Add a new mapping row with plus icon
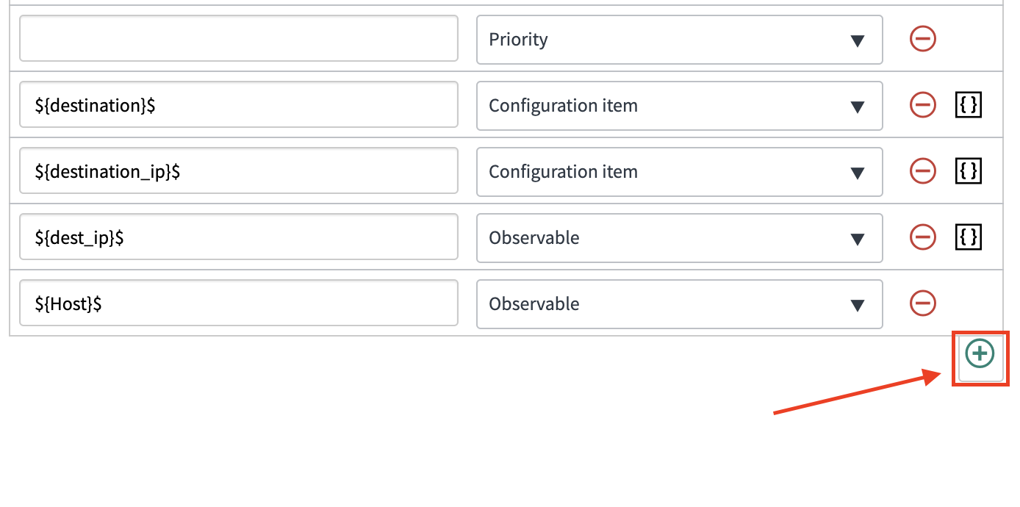This screenshot has width=1020, height=507. (980, 354)
